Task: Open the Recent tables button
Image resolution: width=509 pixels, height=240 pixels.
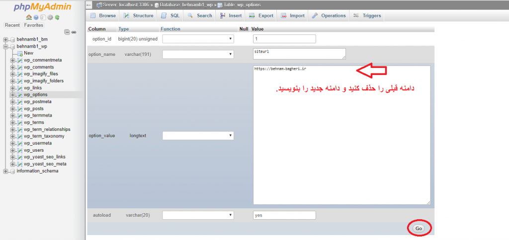Action: pos(12,25)
